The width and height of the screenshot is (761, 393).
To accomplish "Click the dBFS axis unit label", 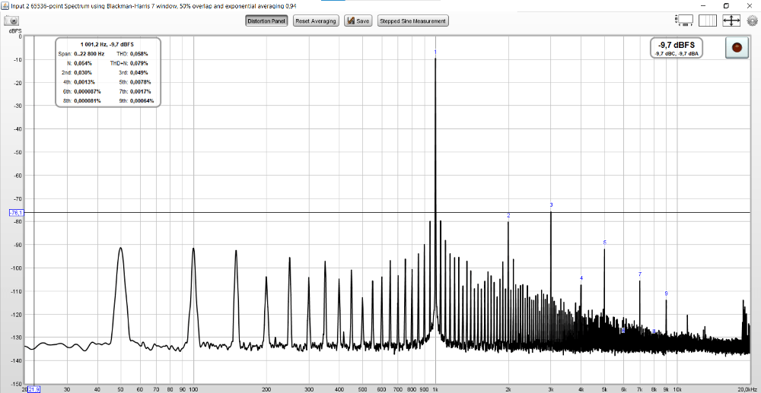I will pyautogui.click(x=14, y=30).
